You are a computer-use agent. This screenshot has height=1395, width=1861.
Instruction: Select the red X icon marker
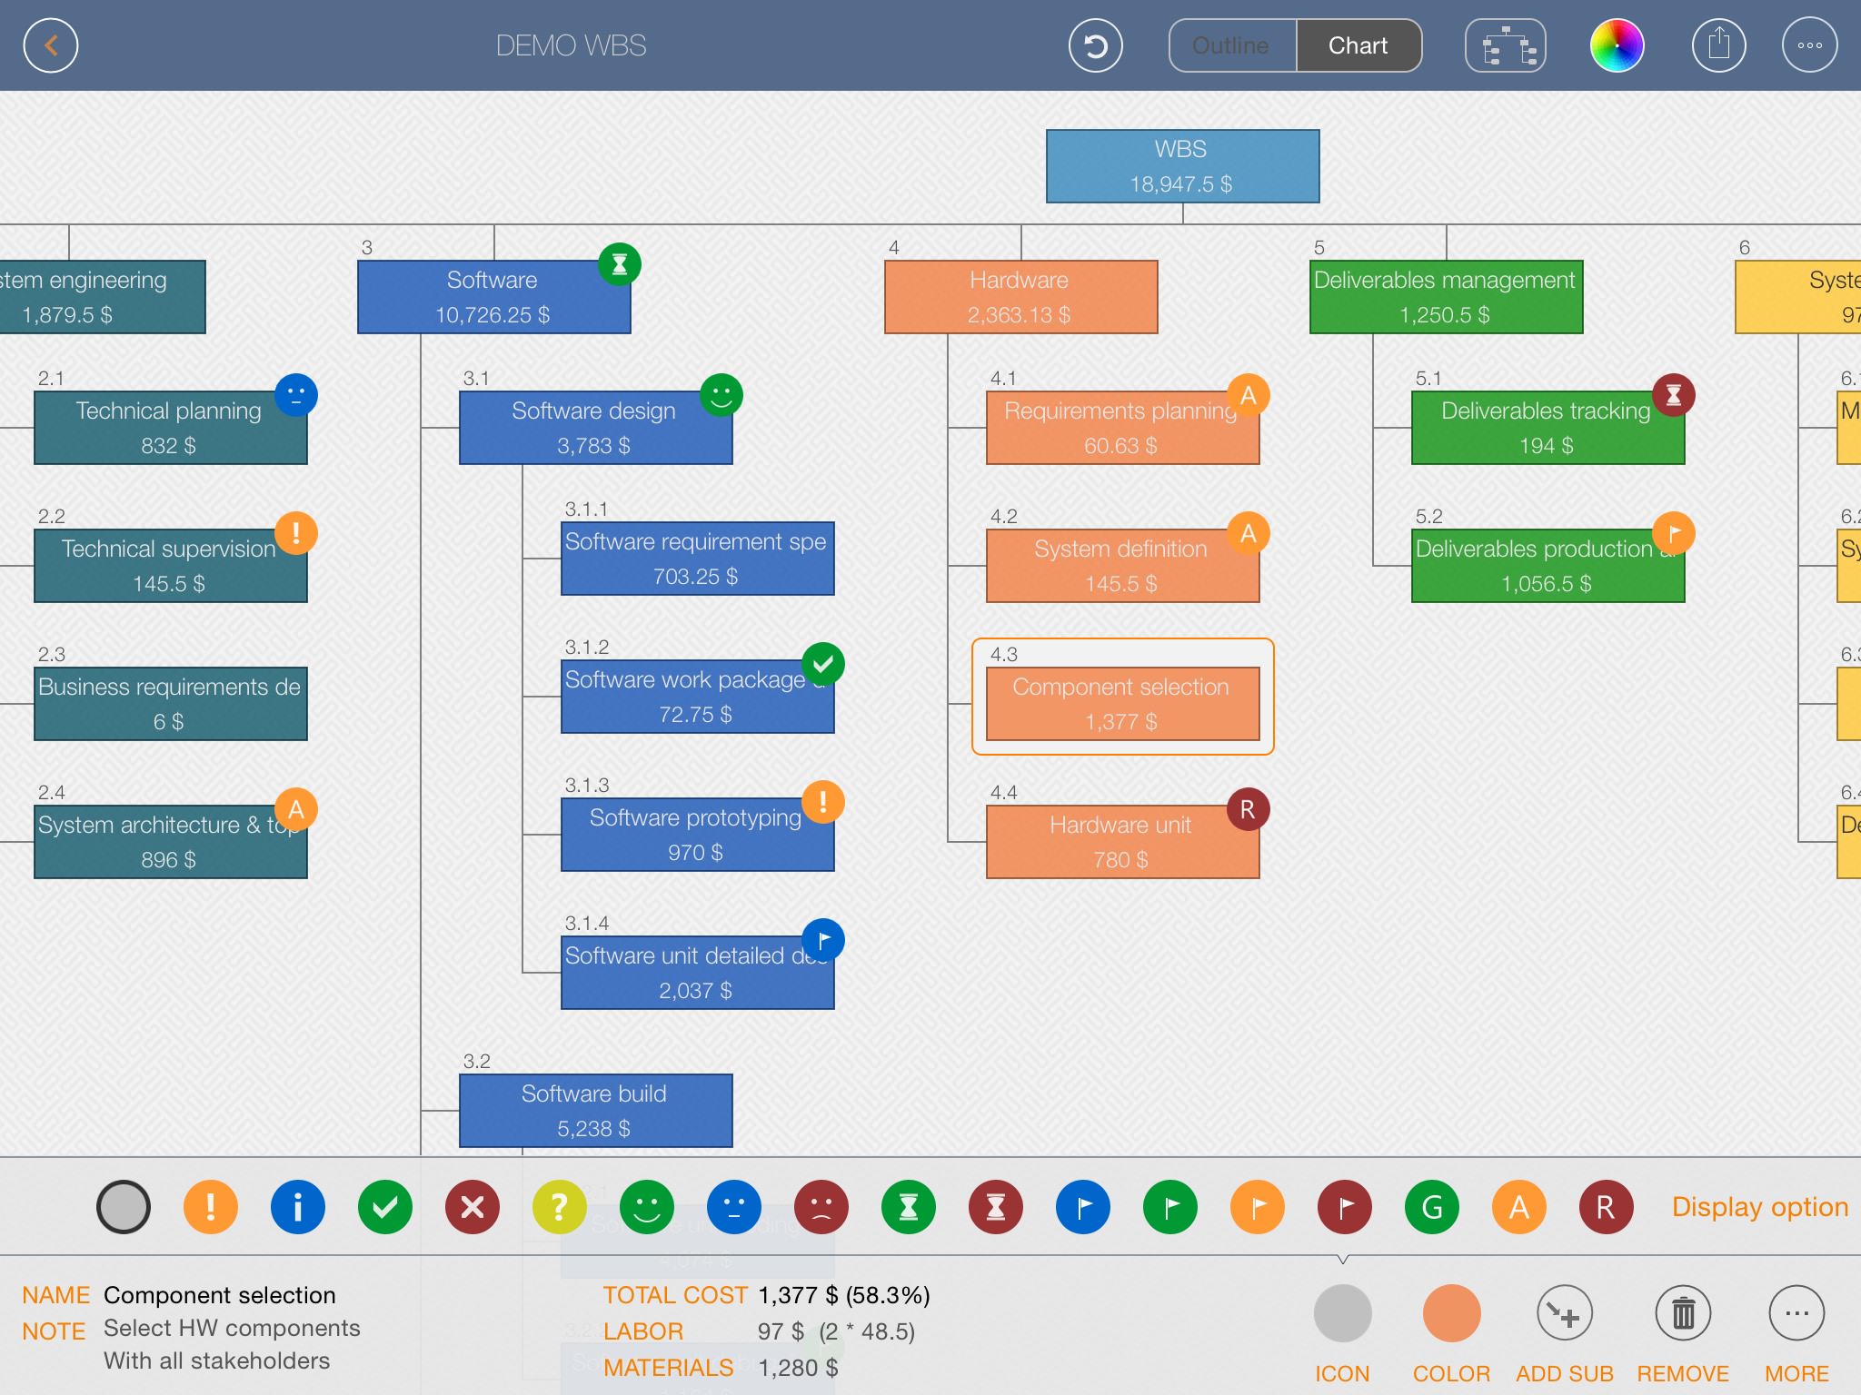pos(473,1207)
